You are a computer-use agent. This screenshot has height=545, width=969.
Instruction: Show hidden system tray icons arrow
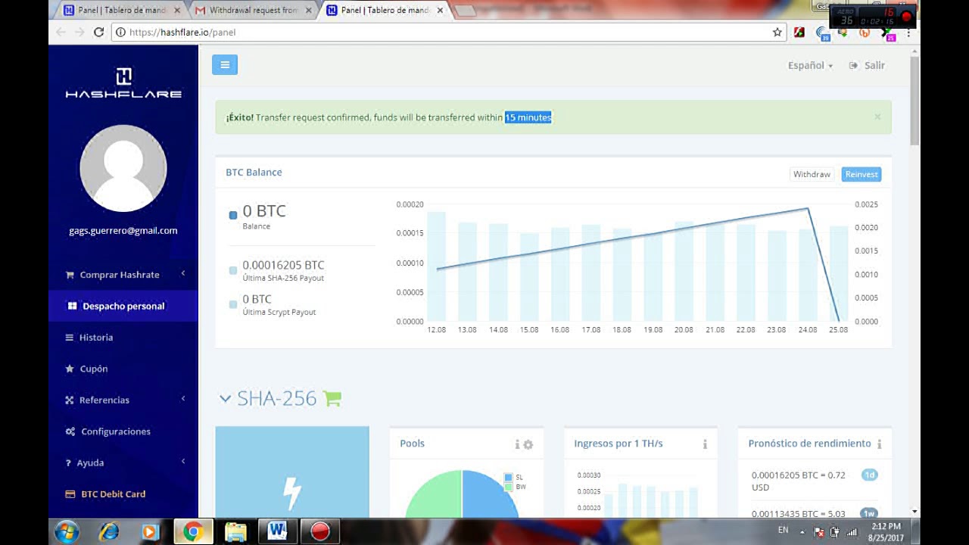[x=802, y=531]
